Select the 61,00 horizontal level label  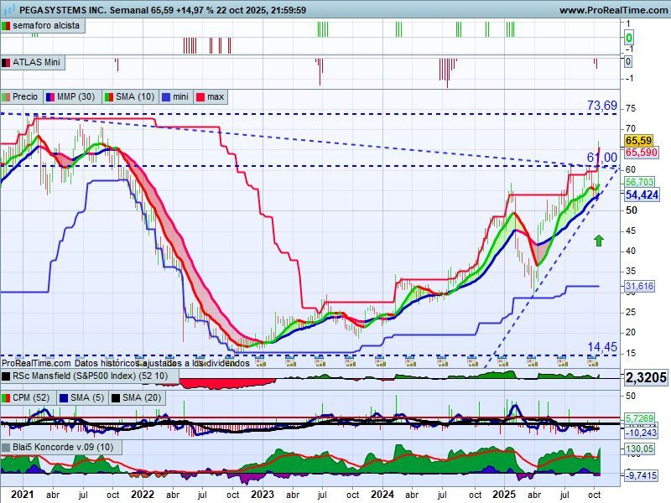602,158
